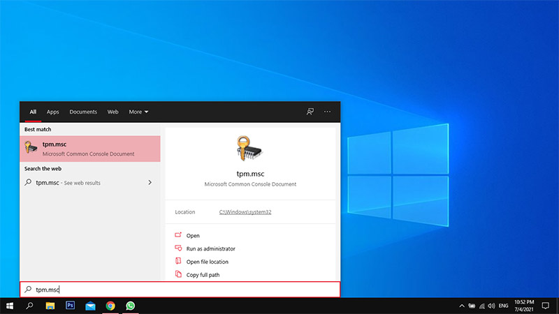This screenshot has width=559, height=314.
Task: Click the Run as administrator shield icon
Action: 178,248
